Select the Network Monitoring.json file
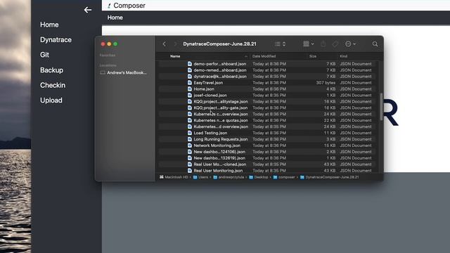Screen dimensions: 450x253 [217, 145]
